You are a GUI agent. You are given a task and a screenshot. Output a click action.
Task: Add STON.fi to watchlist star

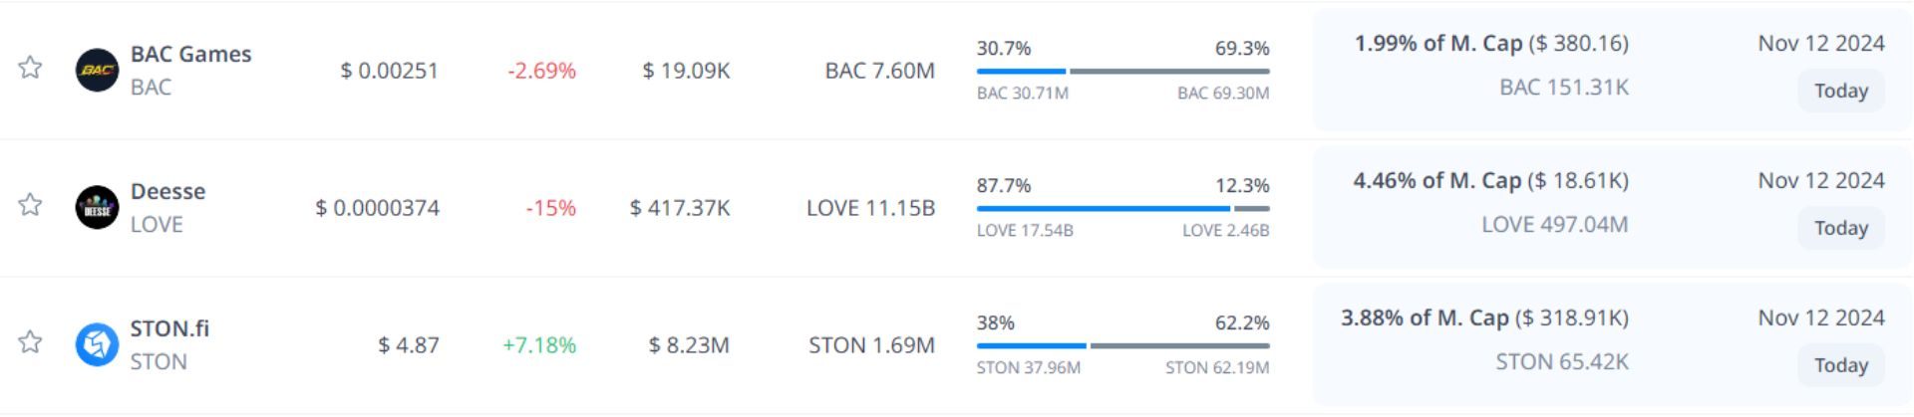pos(30,342)
